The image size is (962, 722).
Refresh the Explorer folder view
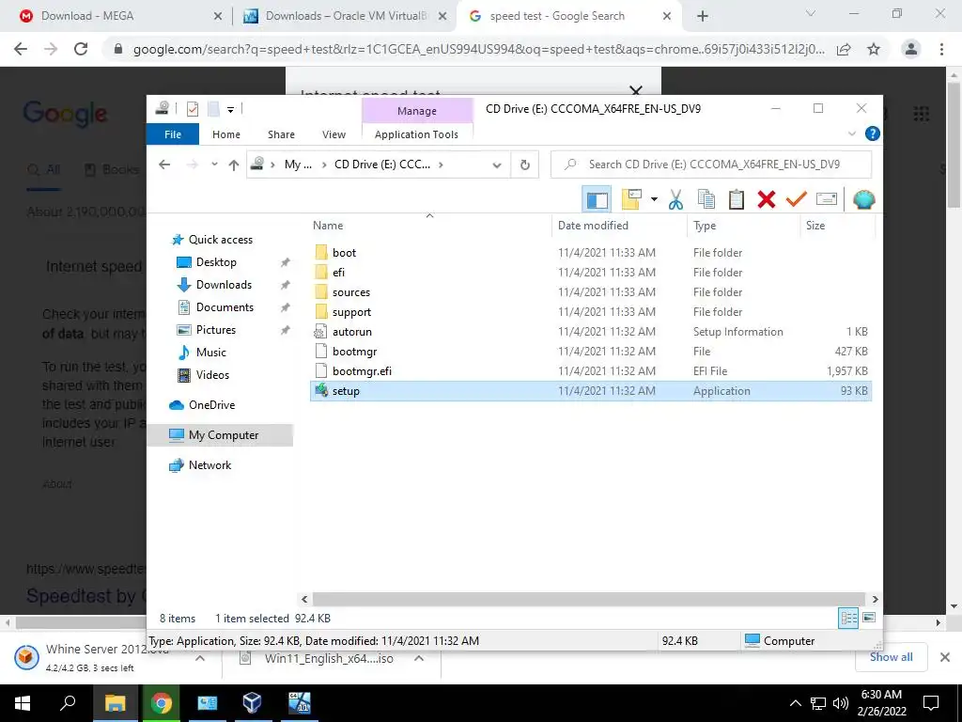(x=524, y=165)
